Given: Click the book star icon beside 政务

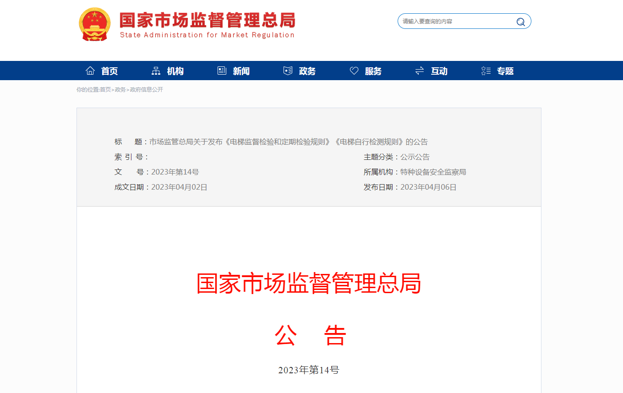Looking at the screenshot, I should coord(288,71).
